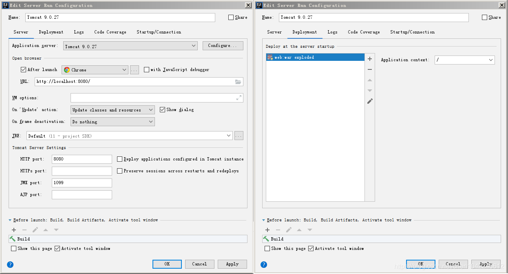
Task: Click Apply in the left dialog
Action: [232, 264]
